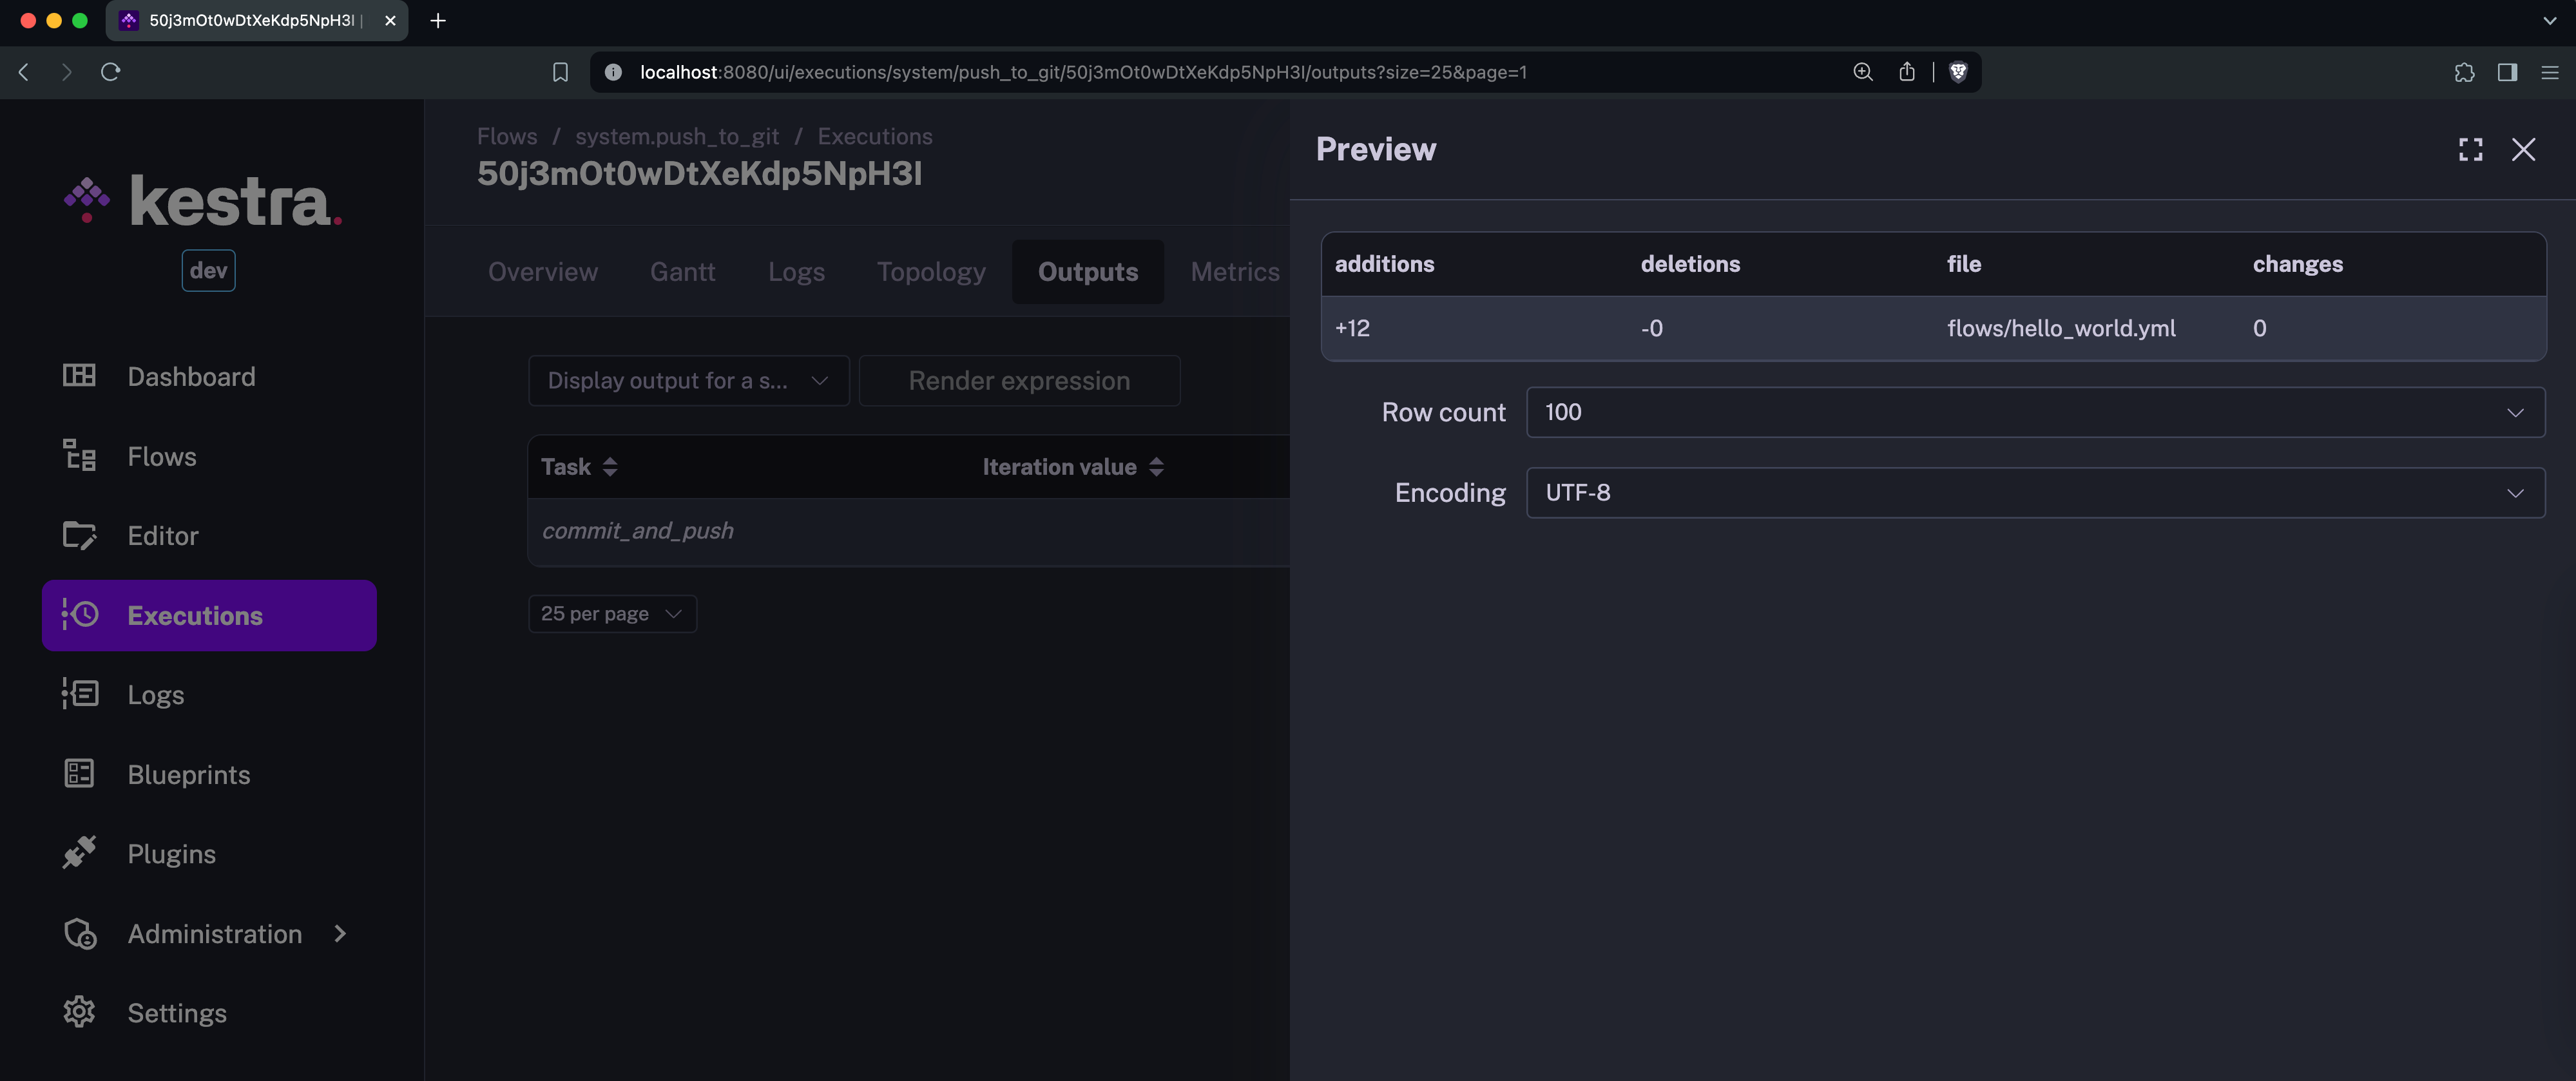Screen dimensions: 2576x1081
Task: Open the 25 per page selector
Action: (x=611, y=614)
